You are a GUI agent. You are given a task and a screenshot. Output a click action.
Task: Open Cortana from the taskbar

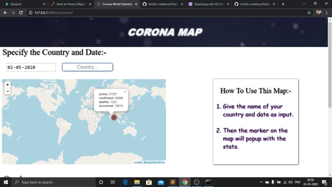(x=101, y=182)
